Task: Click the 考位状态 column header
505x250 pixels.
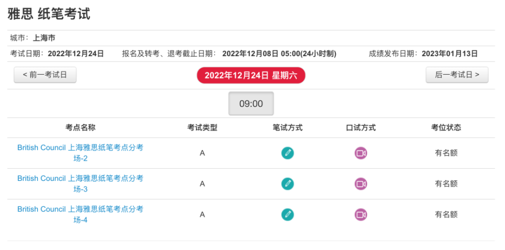Action: click(x=446, y=128)
